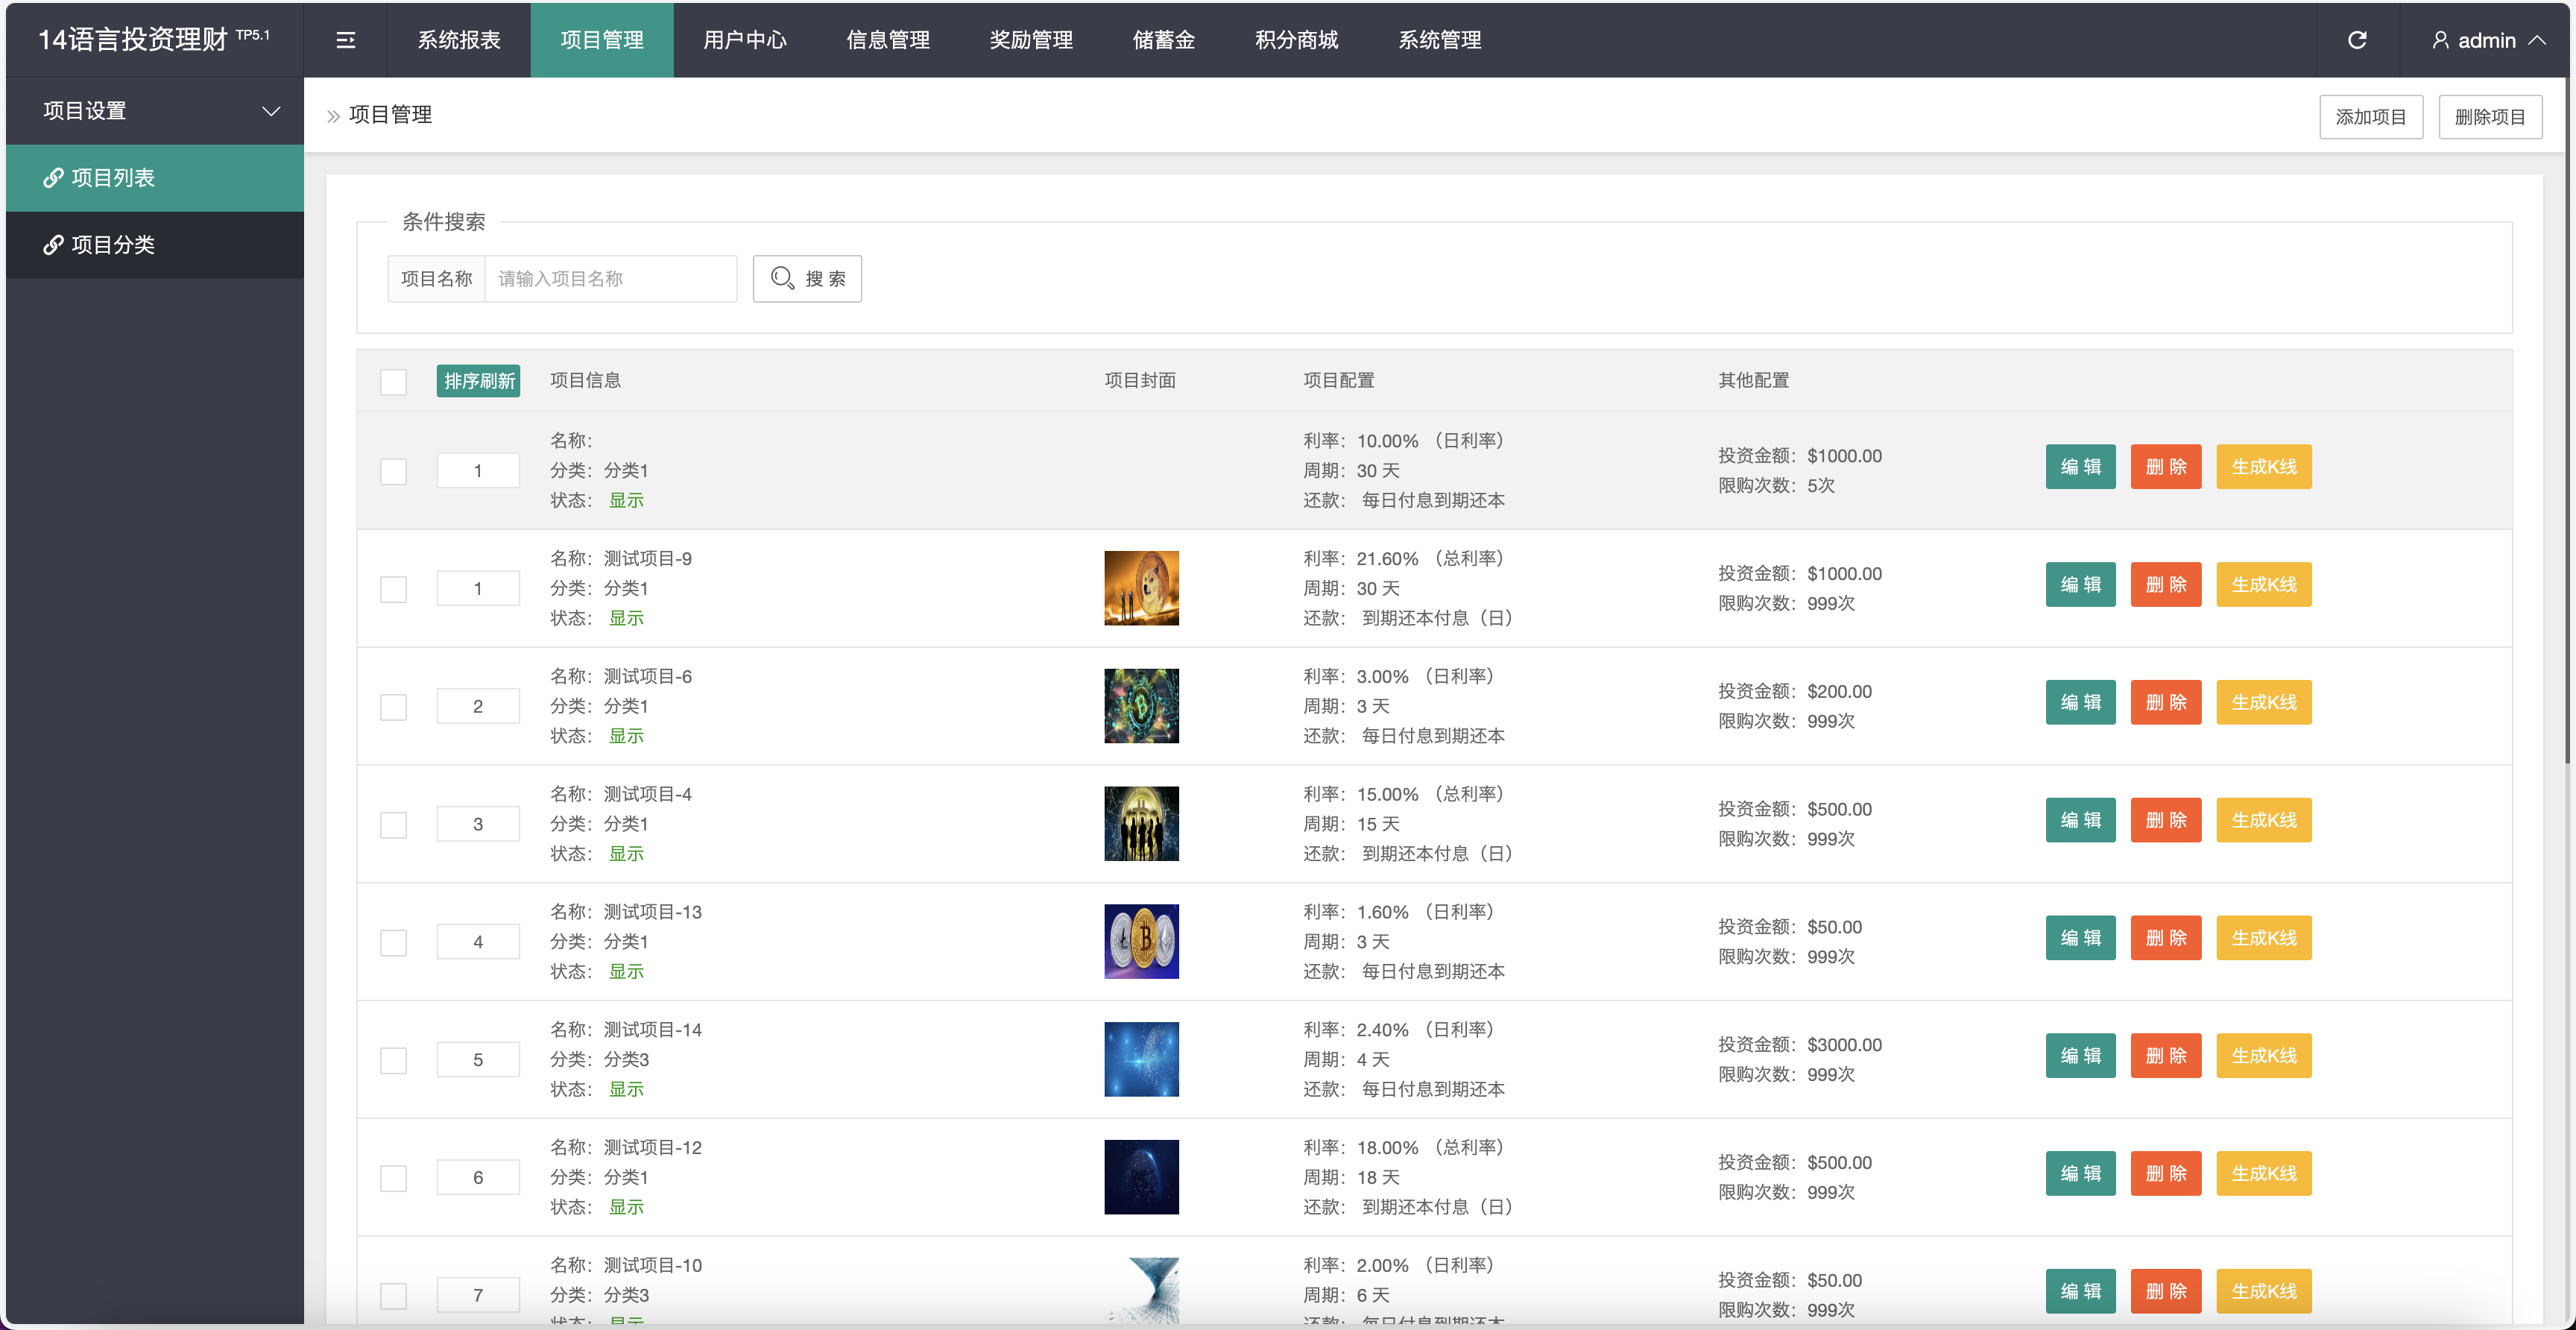Check the checkbox for 测试项目-14 row
The image size is (2576, 1330).
393,1060
